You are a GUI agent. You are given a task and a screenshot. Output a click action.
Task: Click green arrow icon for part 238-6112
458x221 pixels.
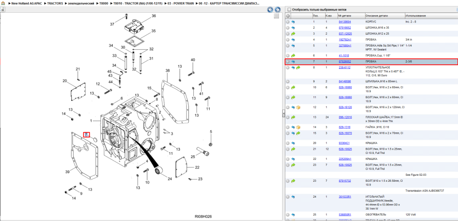coord(298,68)
